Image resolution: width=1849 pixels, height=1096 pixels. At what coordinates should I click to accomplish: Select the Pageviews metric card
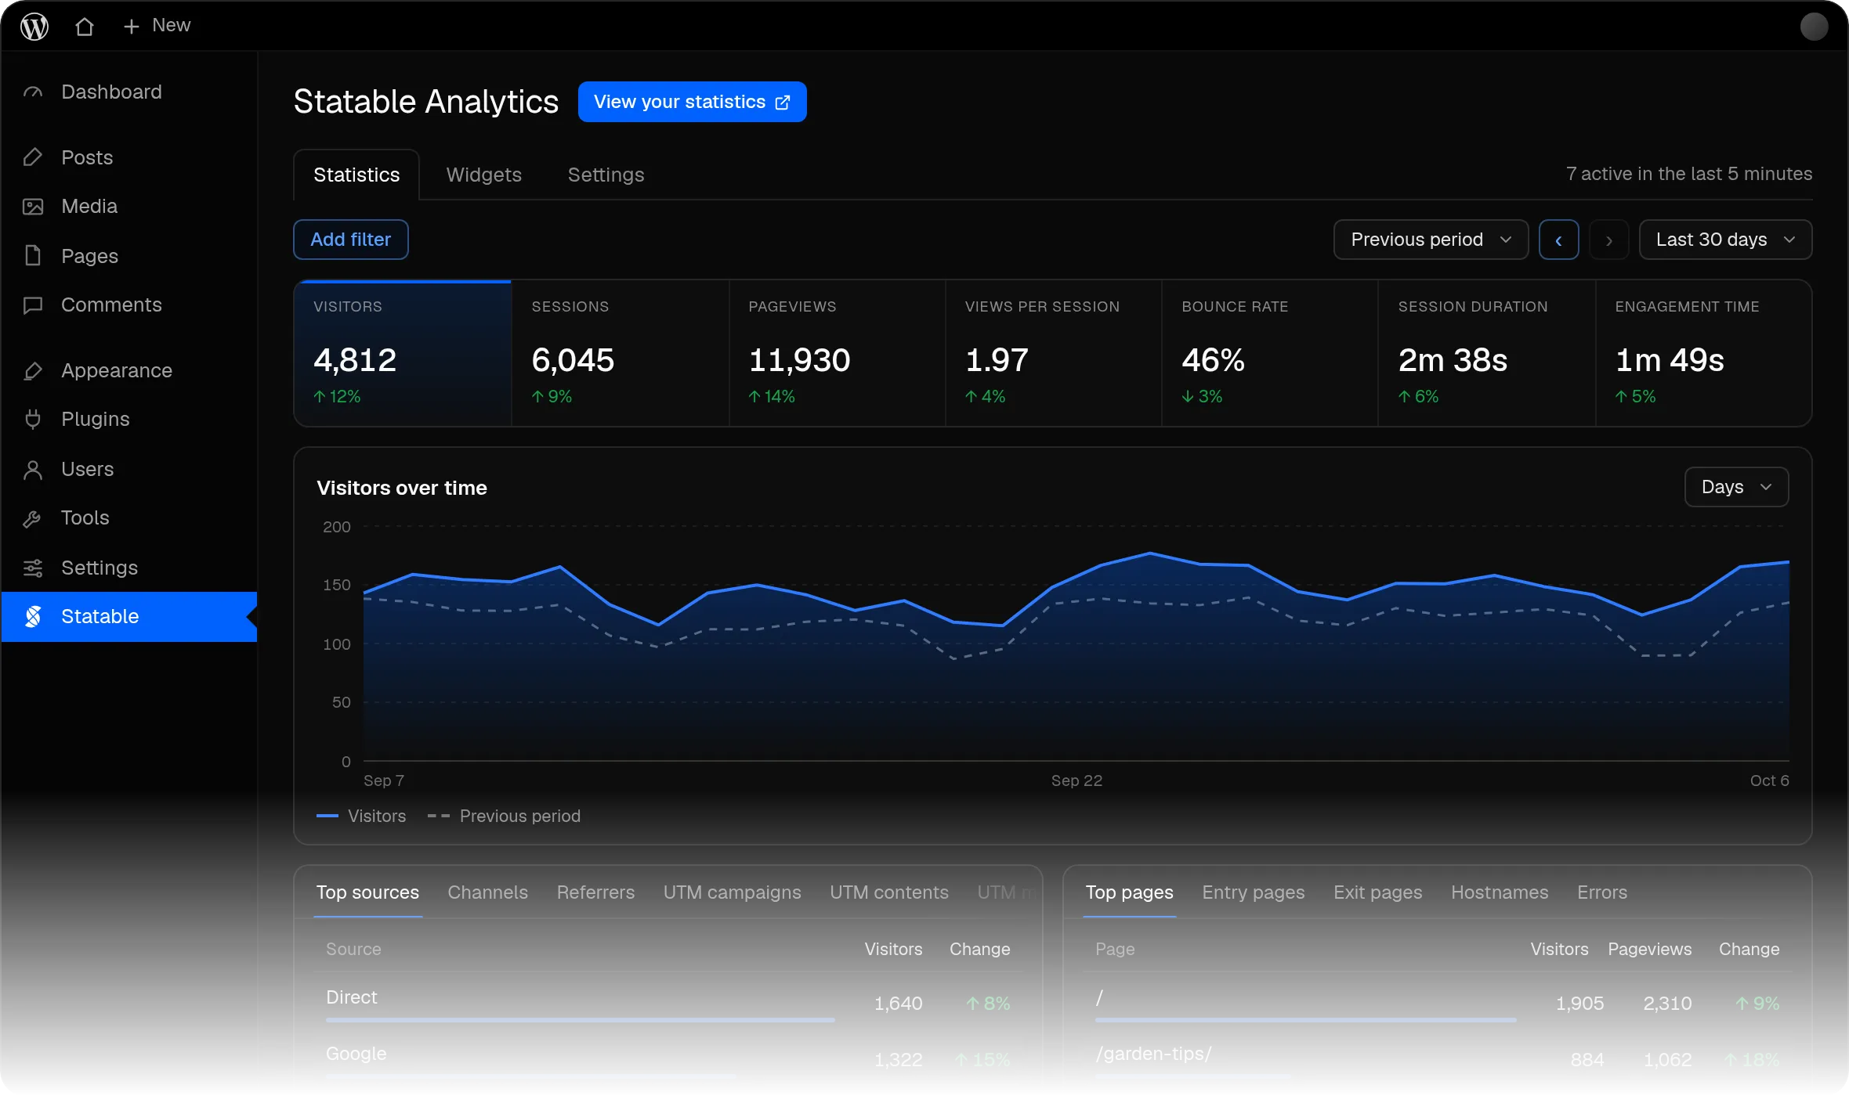(838, 353)
